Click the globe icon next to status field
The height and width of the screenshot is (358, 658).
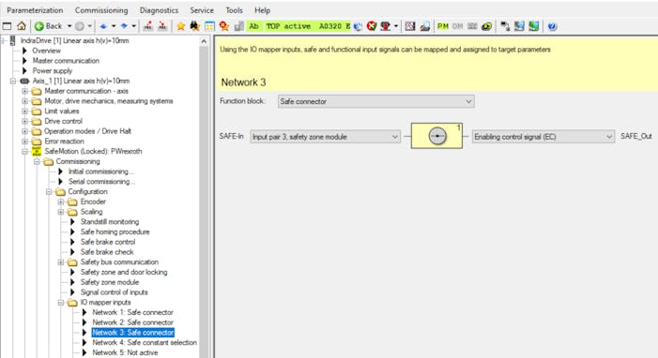click(x=358, y=26)
